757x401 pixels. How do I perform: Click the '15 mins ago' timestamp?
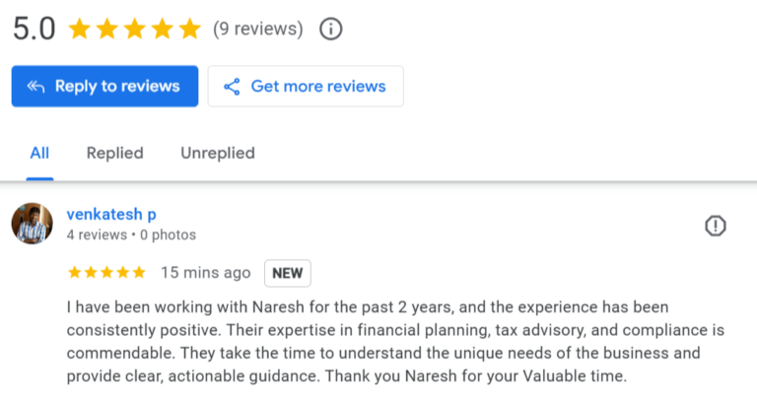(205, 273)
